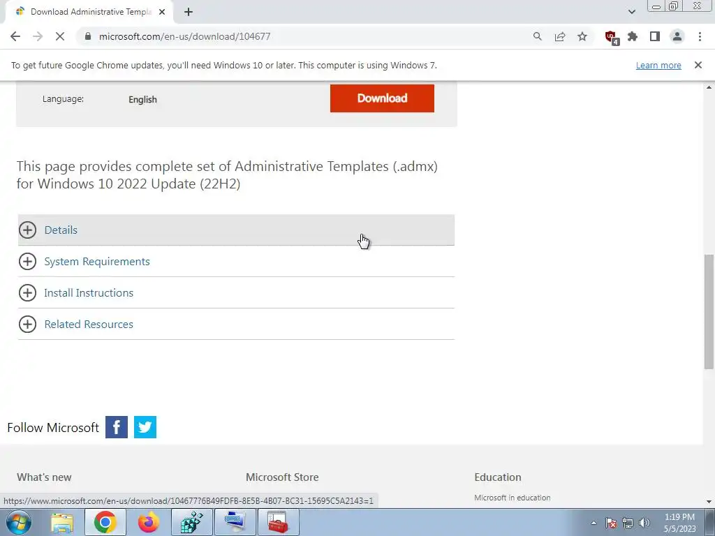Open the zoom search magnifier icon
The width and height of the screenshot is (715, 536).
[x=538, y=36]
